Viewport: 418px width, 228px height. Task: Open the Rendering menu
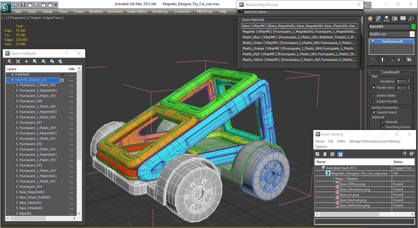click(160, 12)
